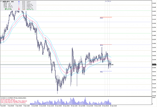This screenshot has width=157, height=107.
Task: Click the Sydney session clock row
Action: pos(26,1)
